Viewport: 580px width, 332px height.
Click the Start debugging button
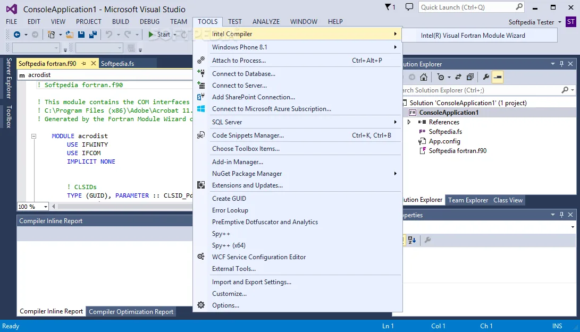[x=159, y=35]
